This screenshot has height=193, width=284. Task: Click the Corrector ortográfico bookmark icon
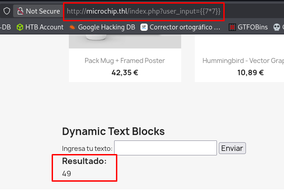coord(144,27)
